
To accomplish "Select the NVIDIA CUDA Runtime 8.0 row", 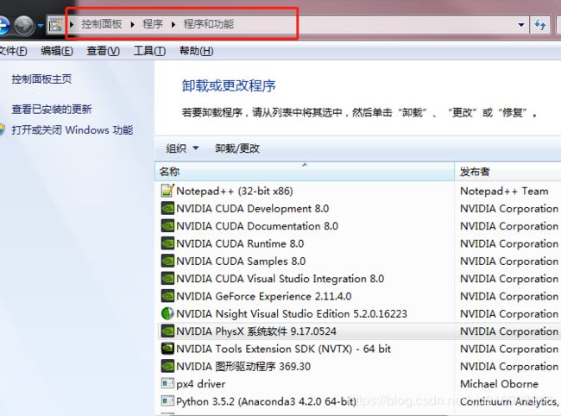I will tap(358, 243).
